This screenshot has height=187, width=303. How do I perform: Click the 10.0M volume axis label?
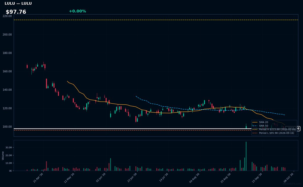9,163
